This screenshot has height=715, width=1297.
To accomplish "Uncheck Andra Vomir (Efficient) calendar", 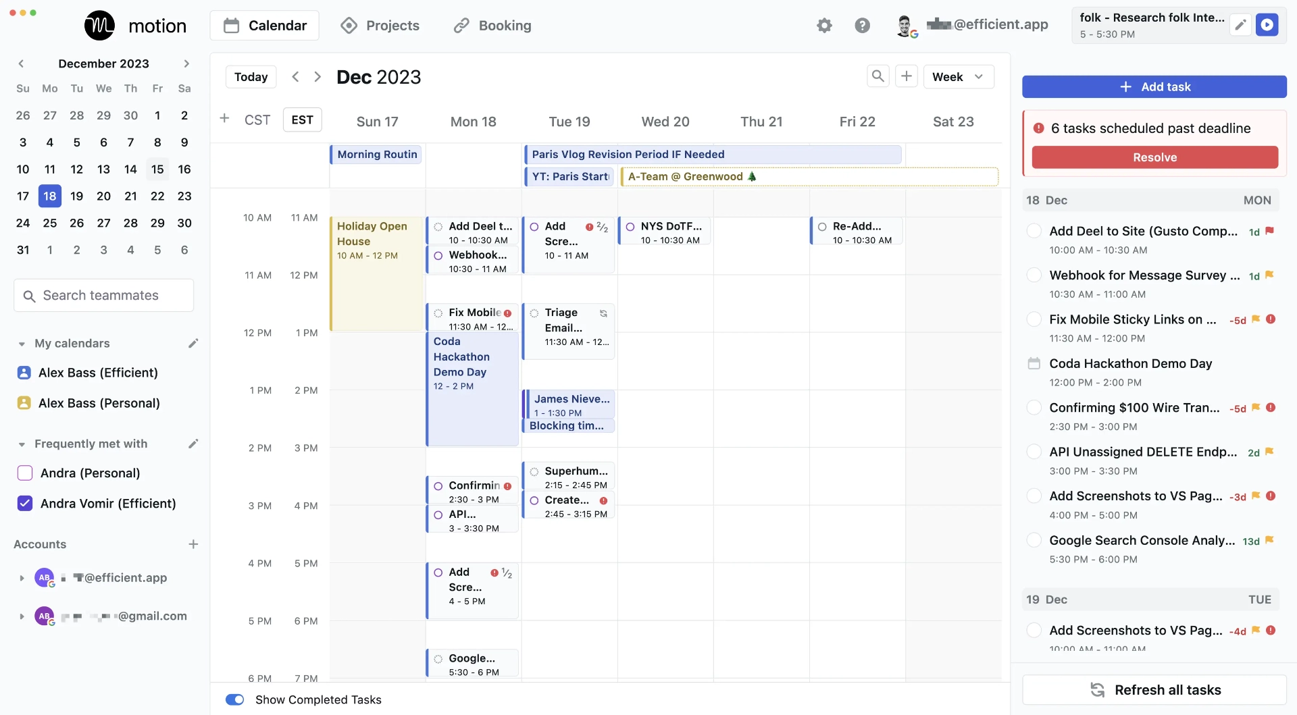I will point(25,504).
